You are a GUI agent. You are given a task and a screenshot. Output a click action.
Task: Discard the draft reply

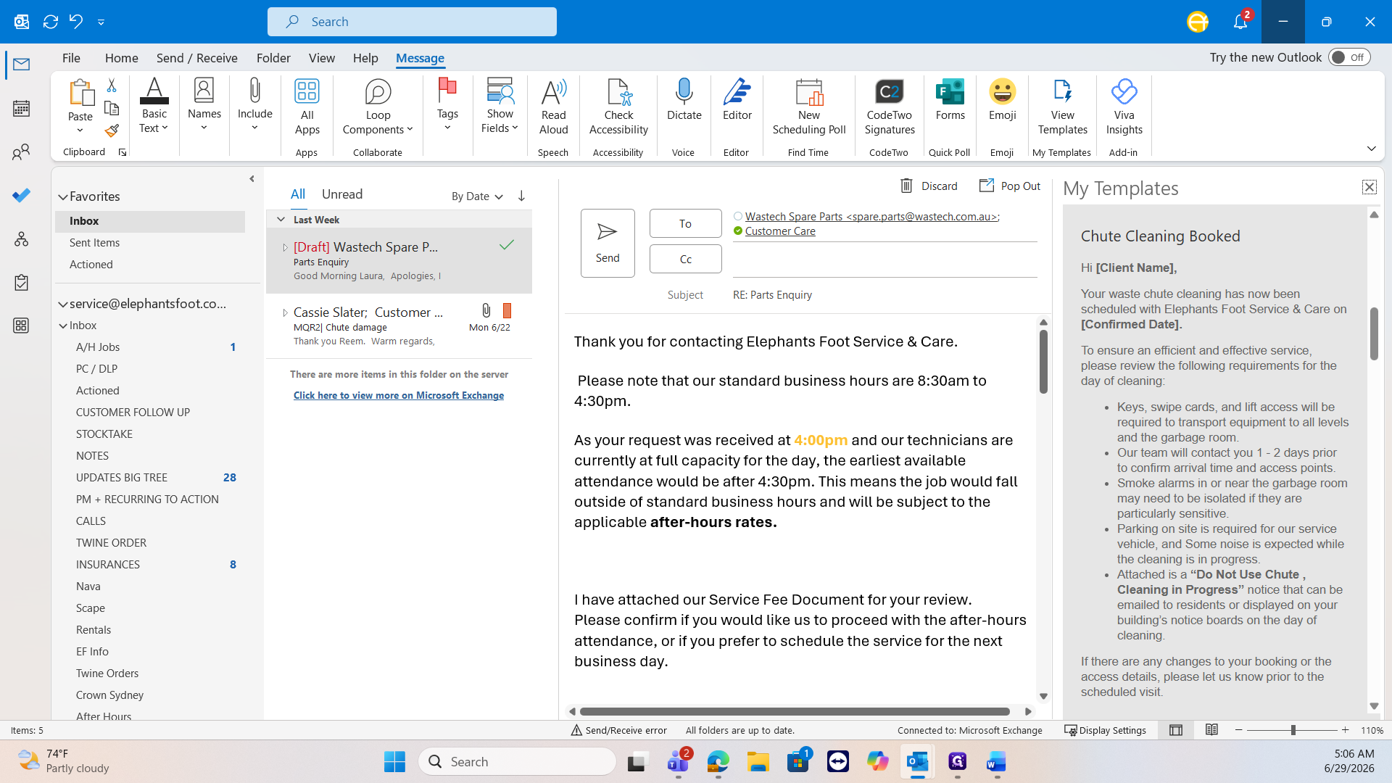(x=928, y=186)
